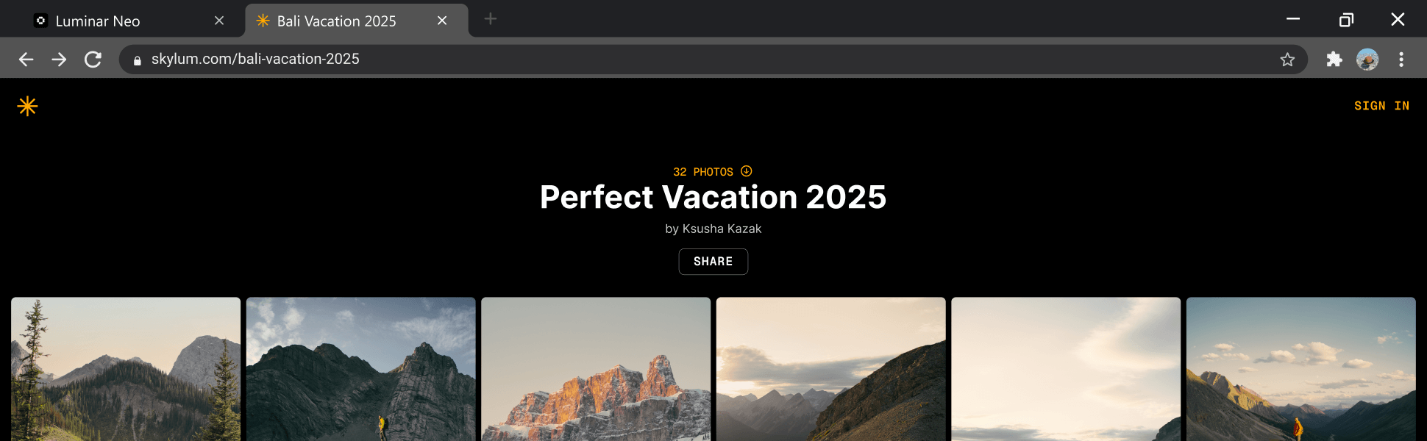1427x441 pixels.
Task: Open the browser extensions puzzle icon
Action: (1334, 60)
